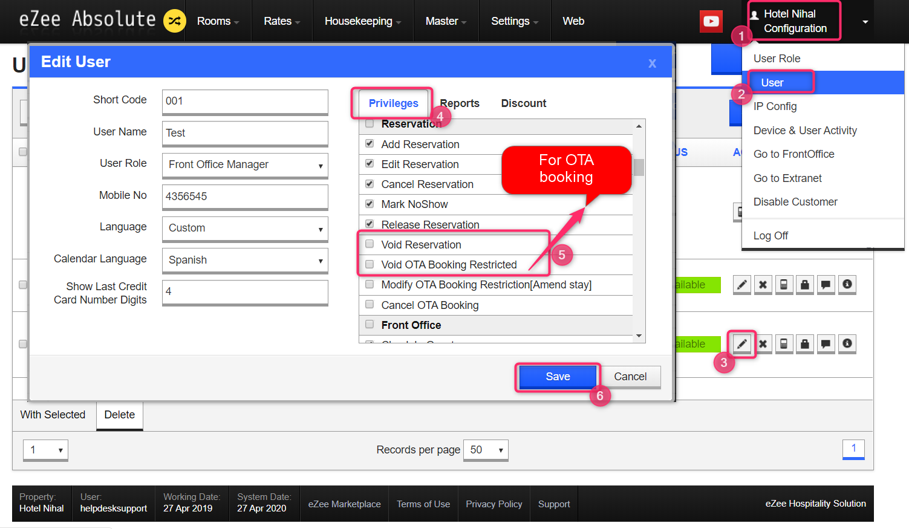Enable the Void Reservation privilege
Image resolution: width=909 pixels, height=529 pixels.
click(x=370, y=244)
